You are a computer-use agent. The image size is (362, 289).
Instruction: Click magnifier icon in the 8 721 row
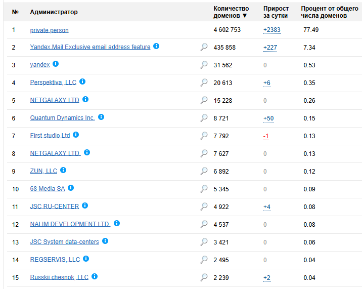(204, 118)
